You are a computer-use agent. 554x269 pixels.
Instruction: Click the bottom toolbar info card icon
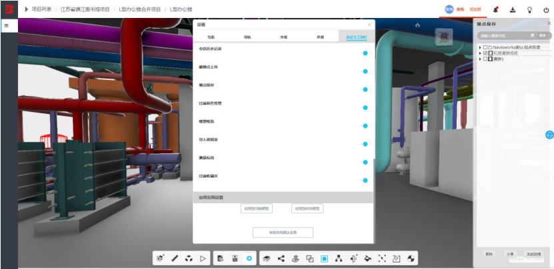click(235, 258)
